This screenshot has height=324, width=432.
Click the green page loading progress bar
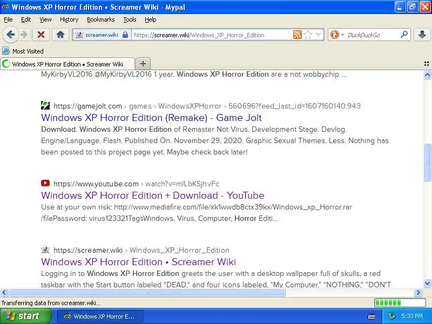[x=400, y=303]
